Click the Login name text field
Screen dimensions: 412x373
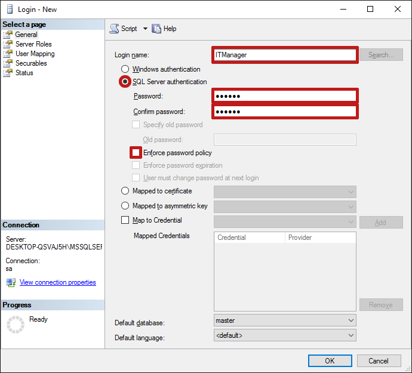pos(285,55)
